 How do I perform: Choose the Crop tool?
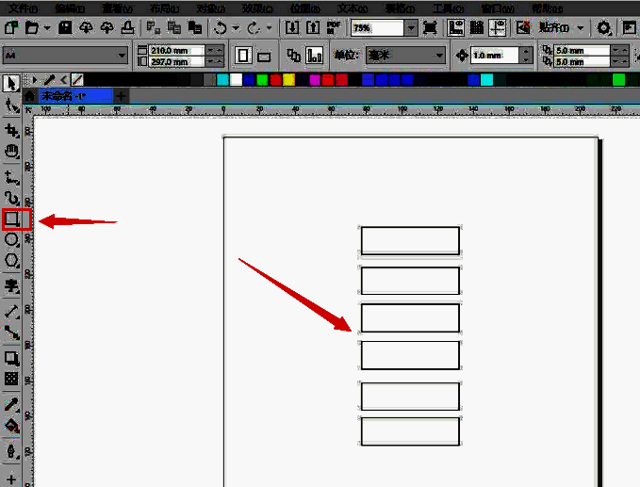11,131
